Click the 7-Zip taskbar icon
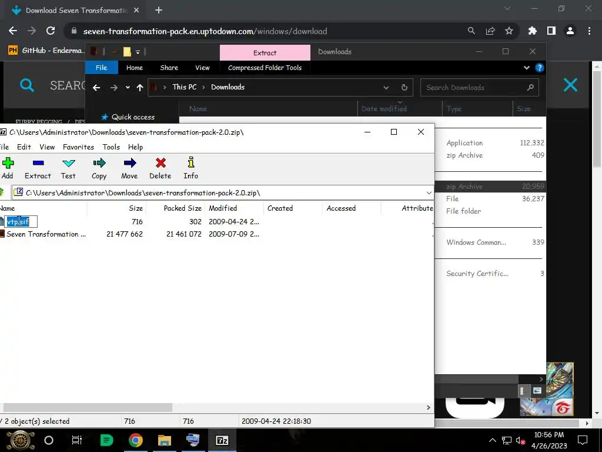The width and height of the screenshot is (602, 452). coord(222,440)
